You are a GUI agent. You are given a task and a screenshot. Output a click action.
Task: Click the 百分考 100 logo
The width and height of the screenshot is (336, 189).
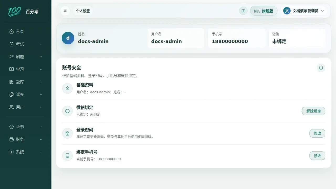click(14, 12)
